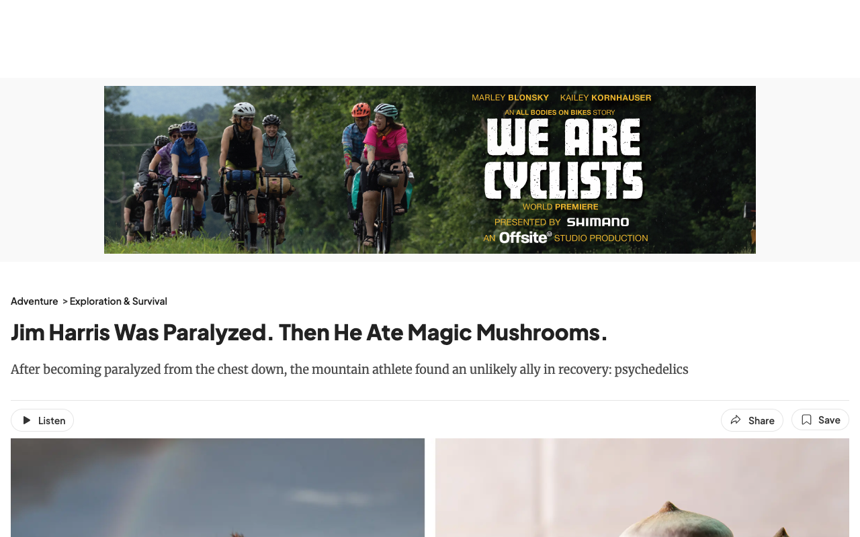Click Kailey Kornhauser name in the ad
Viewport: 860px width, 537px height.
(x=605, y=98)
